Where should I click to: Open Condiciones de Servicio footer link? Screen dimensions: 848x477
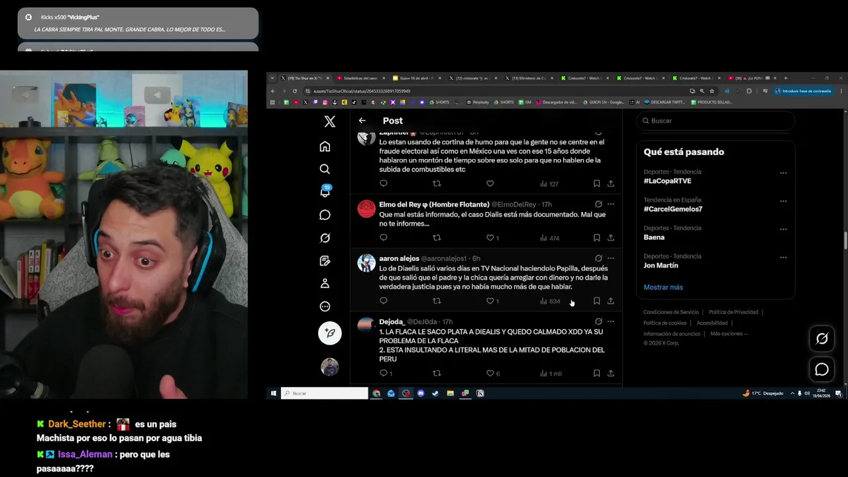671,312
